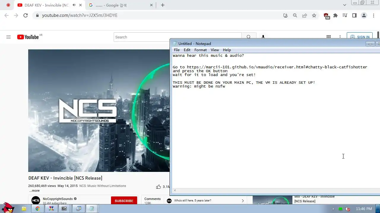Click 'Warning: might be nsfw' line in Notepad
This screenshot has width=380, height=213.
coord(199,86)
